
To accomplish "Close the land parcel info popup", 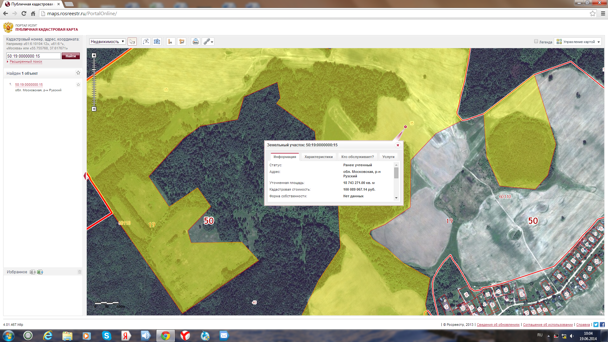I will coord(398,145).
